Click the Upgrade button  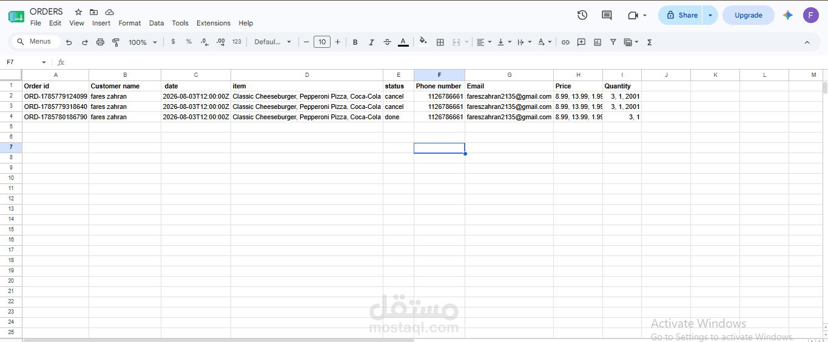pos(749,15)
